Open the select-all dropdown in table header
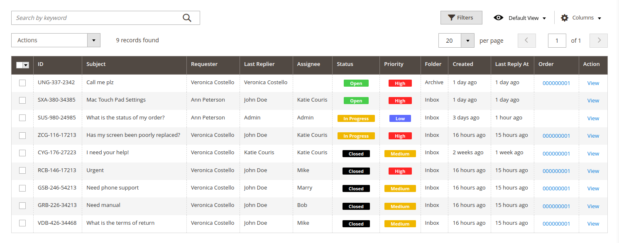The image size is (619, 243). 26,65
